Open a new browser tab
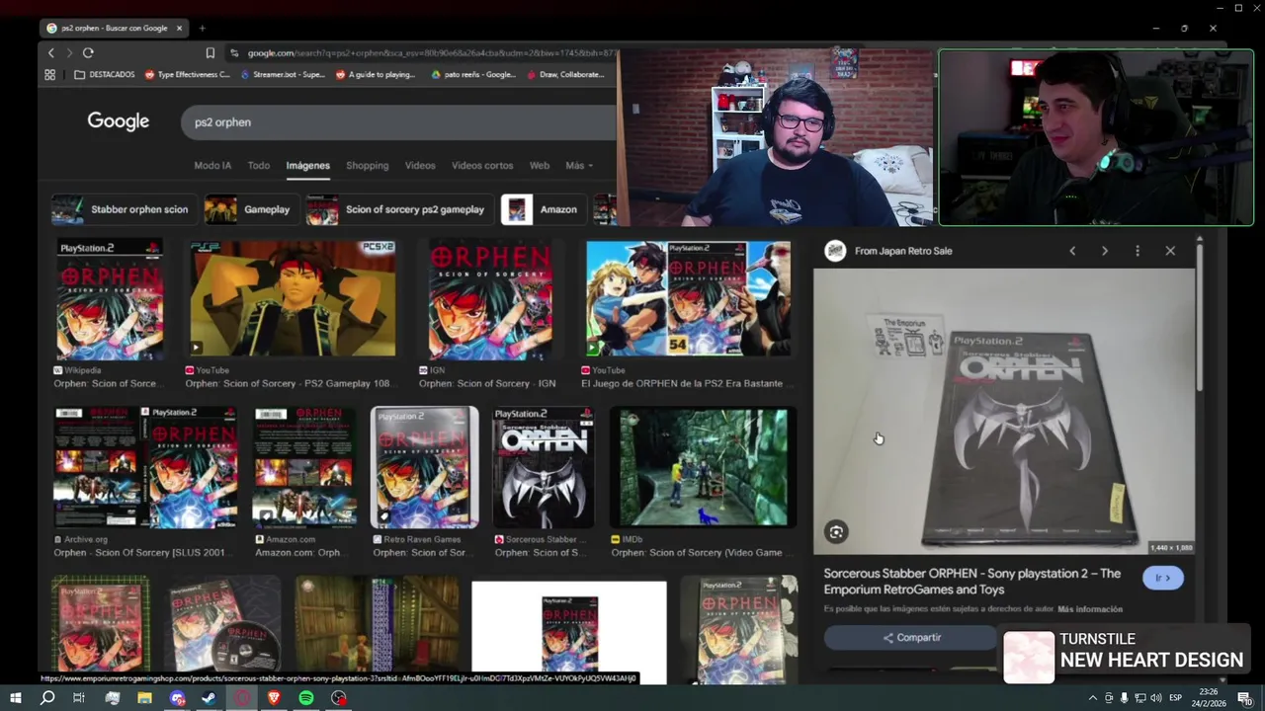This screenshot has width=1265, height=711. [202, 28]
